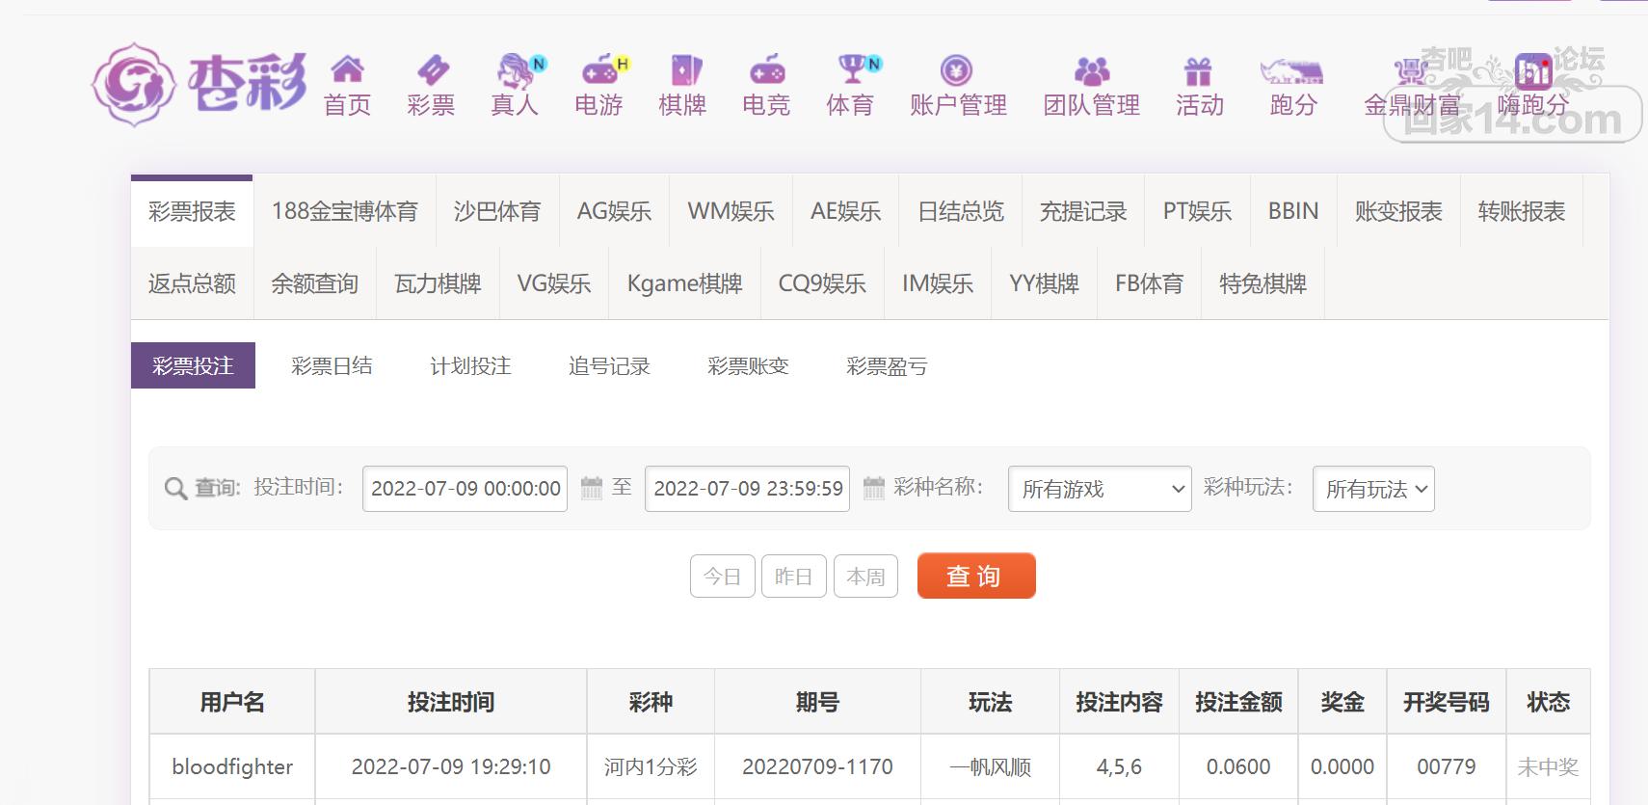Switch to the 转账报表 tab

click(1522, 211)
